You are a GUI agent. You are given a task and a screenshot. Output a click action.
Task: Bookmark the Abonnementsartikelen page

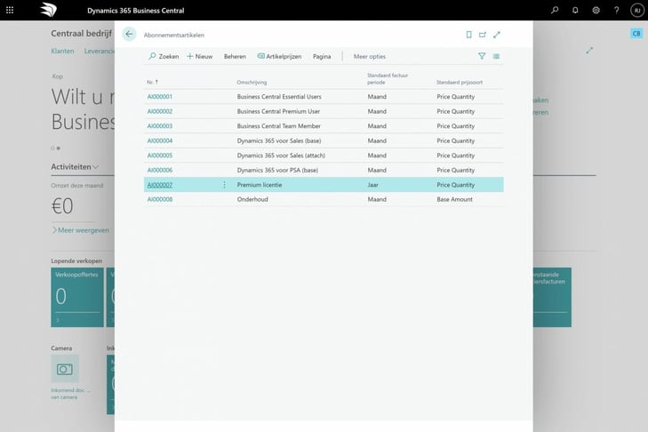pos(468,35)
